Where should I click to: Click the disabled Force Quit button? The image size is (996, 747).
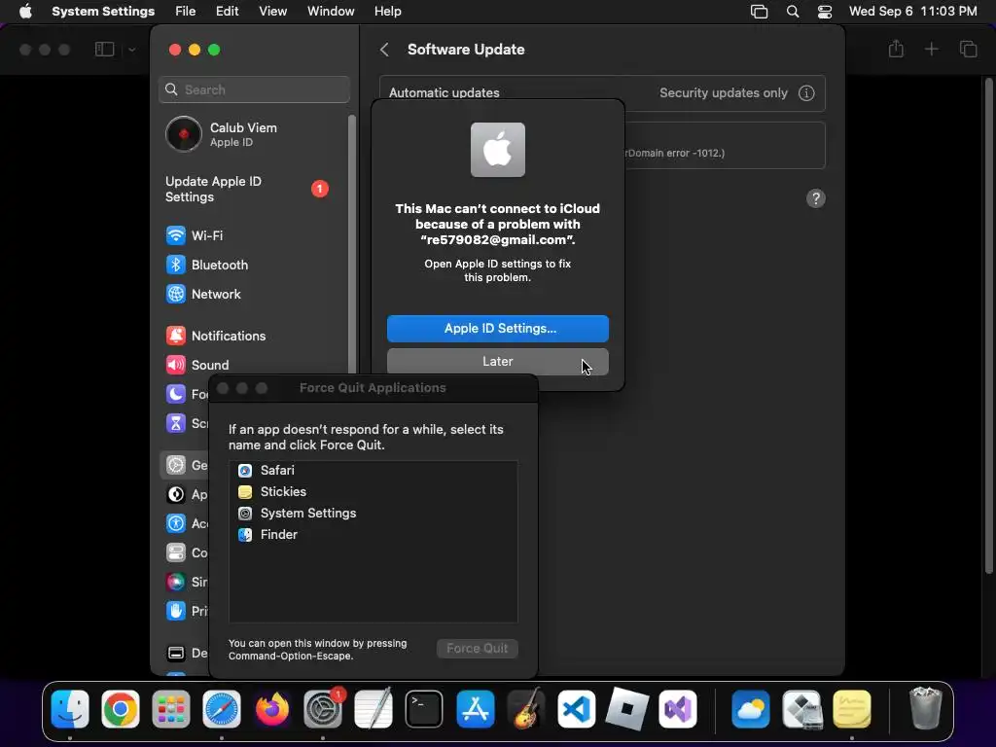click(477, 649)
